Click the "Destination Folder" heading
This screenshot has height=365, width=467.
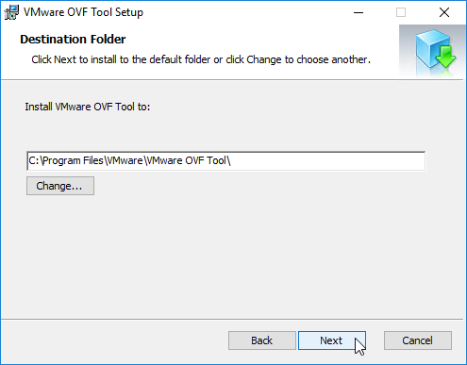[x=73, y=40]
